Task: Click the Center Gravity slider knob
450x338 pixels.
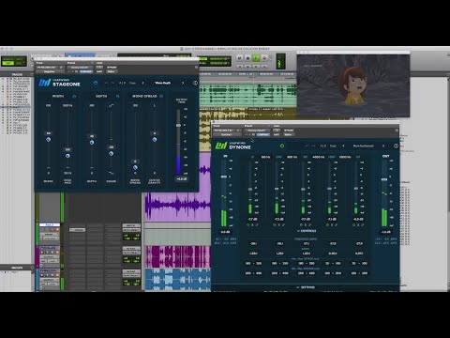Action: [x=155, y=140]
